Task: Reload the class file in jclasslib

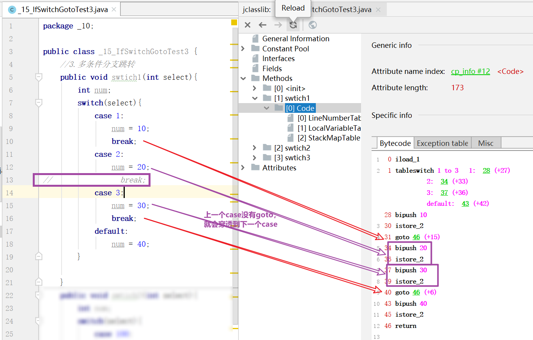Action: [x=293, y=25]
